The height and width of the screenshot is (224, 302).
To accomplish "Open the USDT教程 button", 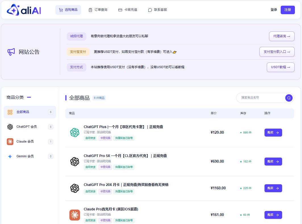I will 280,67.
